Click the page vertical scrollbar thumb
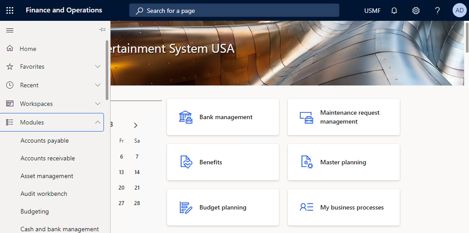 (x=468, y=37)
